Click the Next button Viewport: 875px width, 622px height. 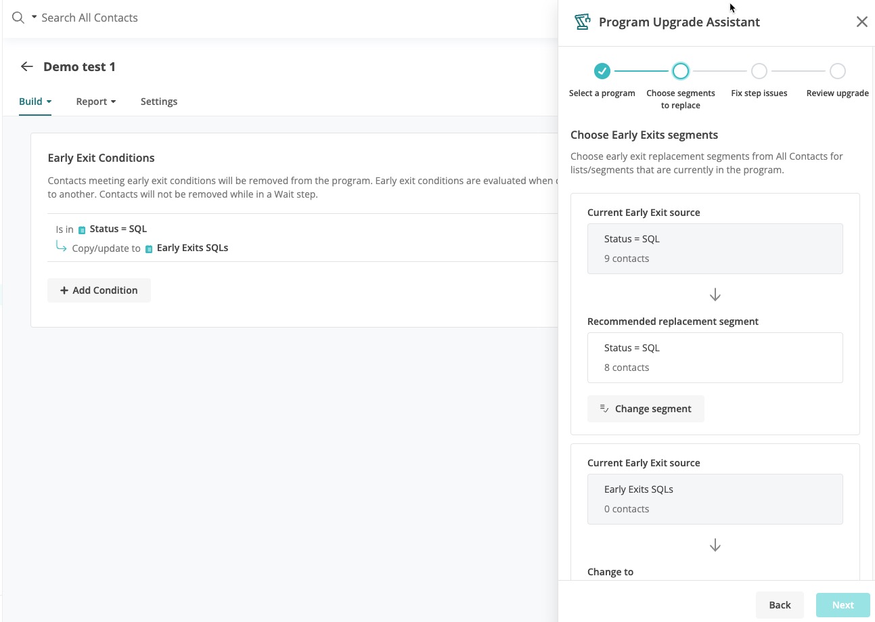tap(843, 605)
